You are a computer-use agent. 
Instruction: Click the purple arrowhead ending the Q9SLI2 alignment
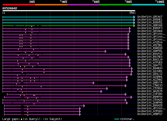[132, 74]
